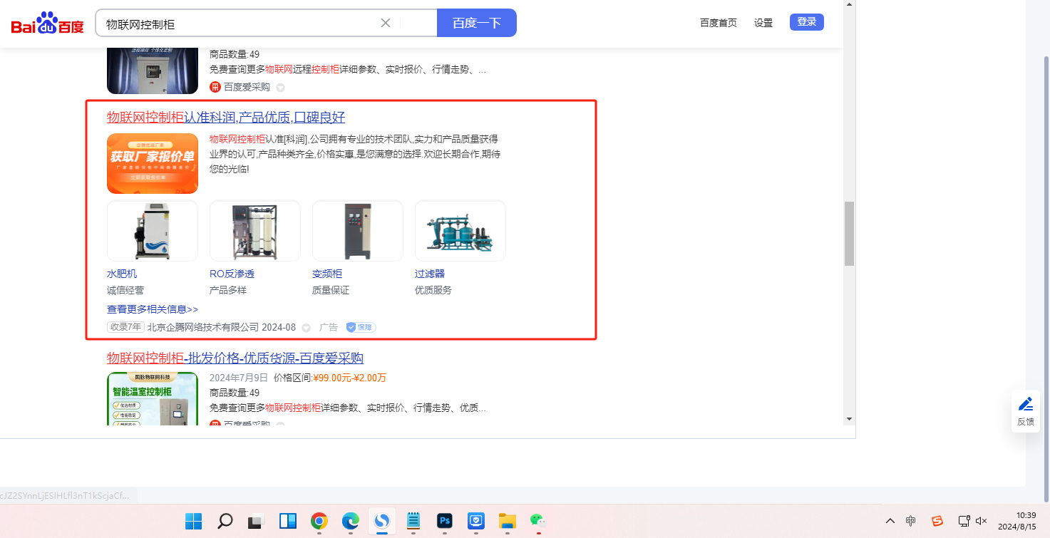Viewport: 1050px width, 538px height.
Task: Click the 变频柜 cabinet thumbnail
Action: 358,231
